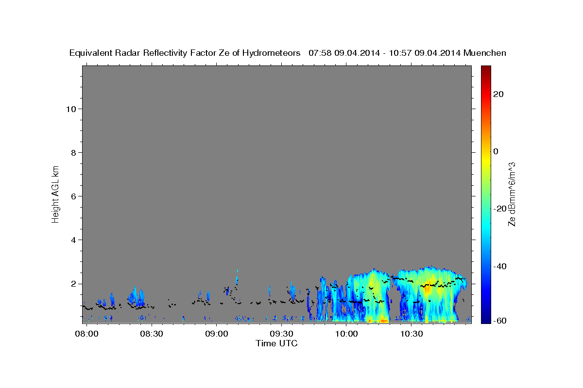Click the date range '07:58 09.04.2014 - 10:57 09.04.2014 Muenchen'

tap(408, 53)
